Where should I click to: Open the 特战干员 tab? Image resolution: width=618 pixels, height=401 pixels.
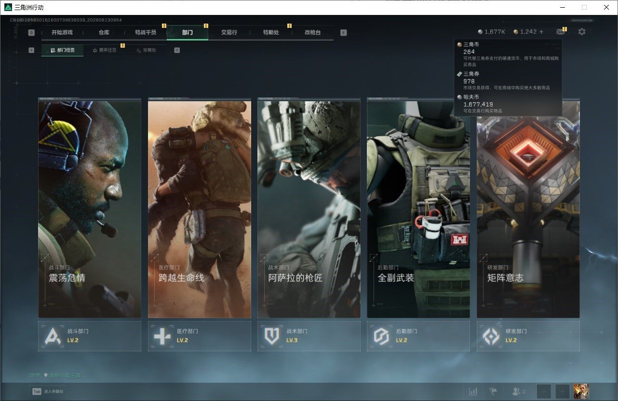146,32
